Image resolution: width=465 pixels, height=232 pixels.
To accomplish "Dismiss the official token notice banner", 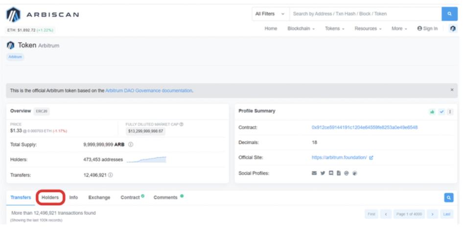I will 451,90.
